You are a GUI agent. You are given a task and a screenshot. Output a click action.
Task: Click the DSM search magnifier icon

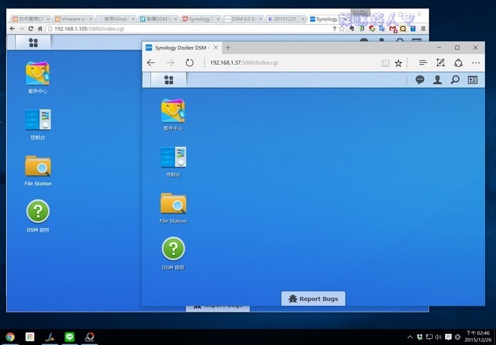tap(455, 80)
